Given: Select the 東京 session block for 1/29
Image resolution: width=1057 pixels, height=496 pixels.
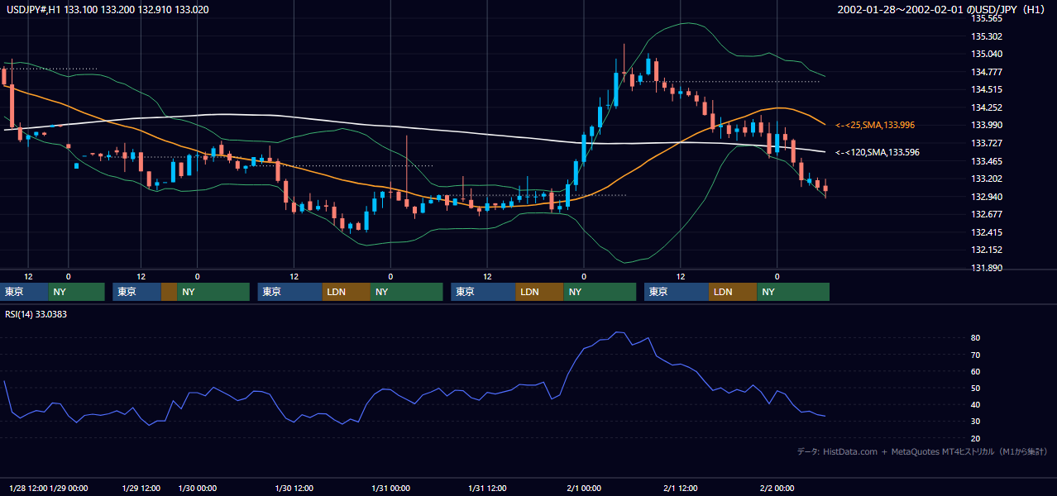Looking at the screenshot, I should 137,292.
